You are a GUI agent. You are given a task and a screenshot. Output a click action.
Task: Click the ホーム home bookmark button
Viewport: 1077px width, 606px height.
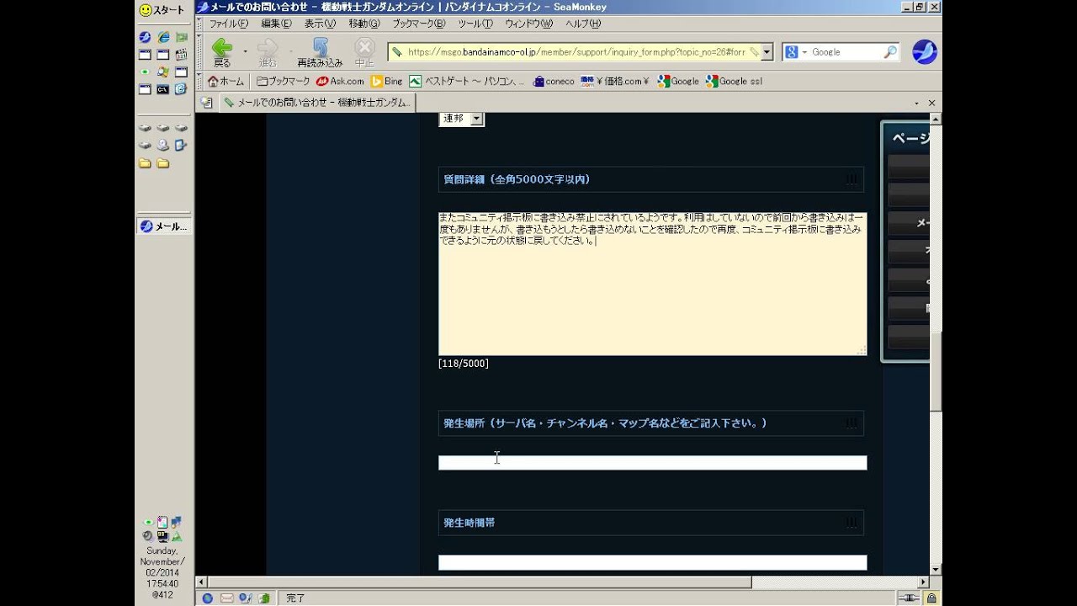coord(225,82)
